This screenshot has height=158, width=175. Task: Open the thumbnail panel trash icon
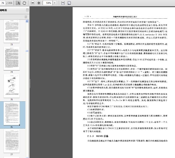[x=26, y=17]
